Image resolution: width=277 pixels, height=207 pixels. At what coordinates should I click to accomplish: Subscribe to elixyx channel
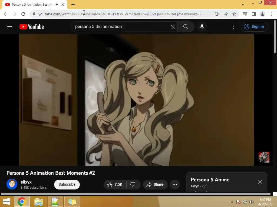(x=67, y=184)
